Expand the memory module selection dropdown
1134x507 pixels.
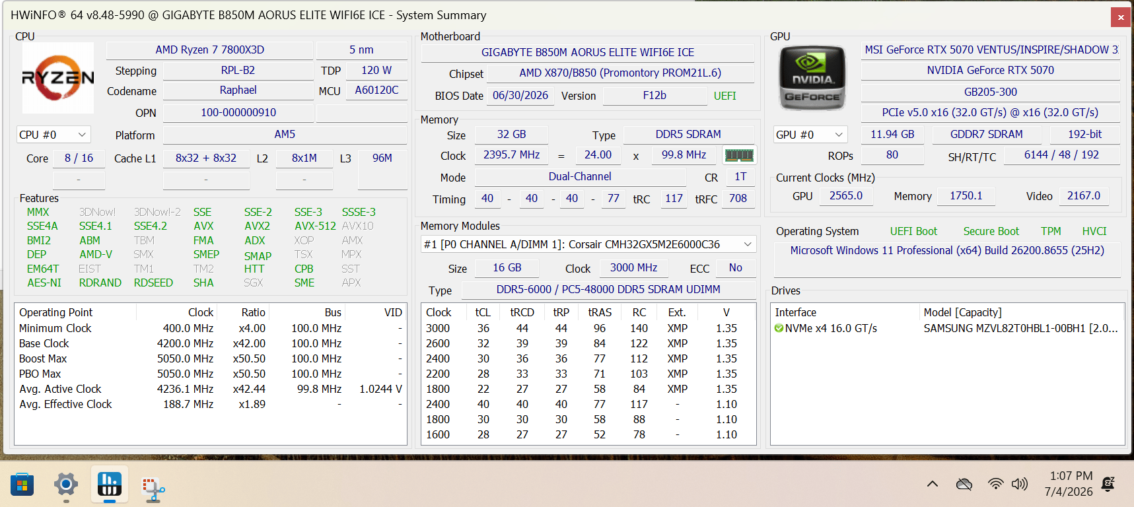588,244
